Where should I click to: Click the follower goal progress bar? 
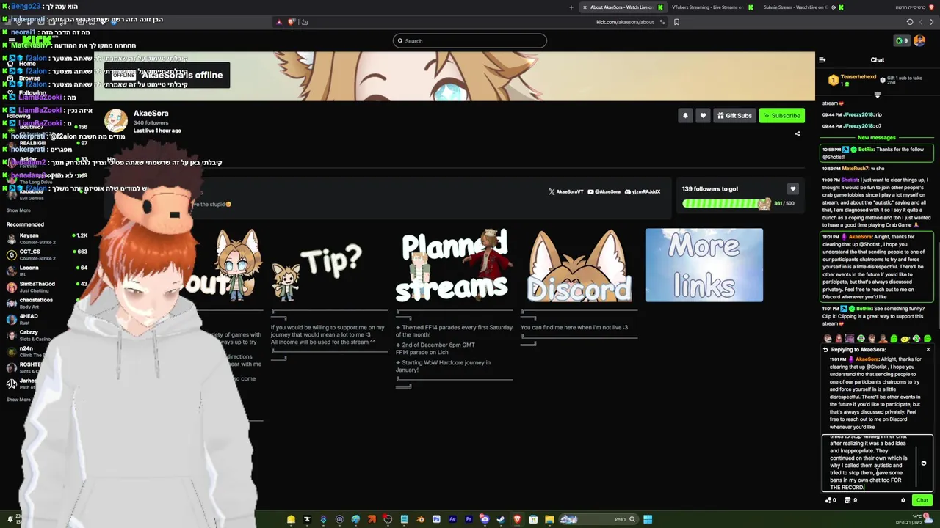pyautogui.click(x=727, y=203)
